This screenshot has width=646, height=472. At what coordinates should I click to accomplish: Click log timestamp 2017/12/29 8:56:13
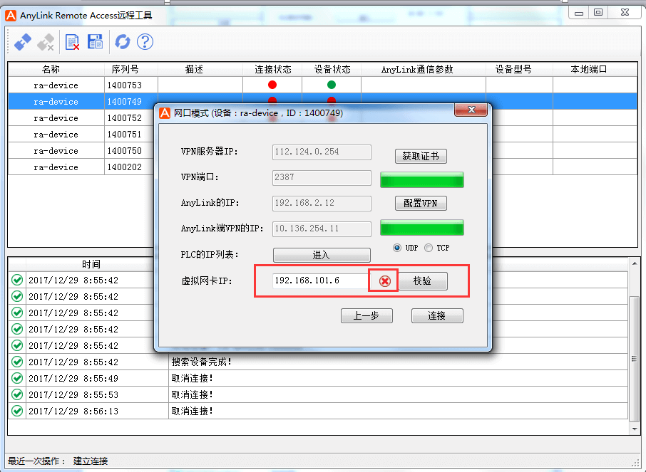pyautogui.click(x=73, y=411)
